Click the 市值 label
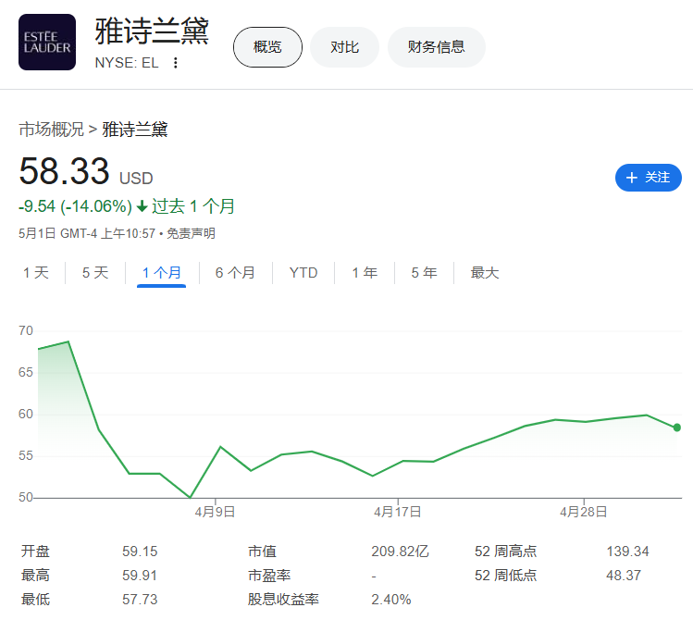The width and height of the screenshot is (693, 620). [262, 552]
